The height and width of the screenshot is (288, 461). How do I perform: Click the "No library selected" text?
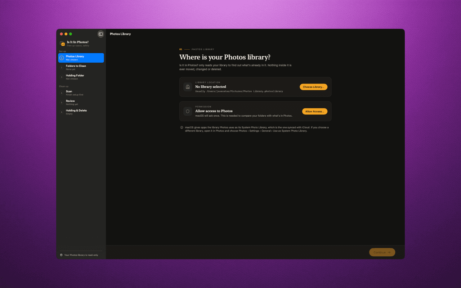[x=211, y=87]
